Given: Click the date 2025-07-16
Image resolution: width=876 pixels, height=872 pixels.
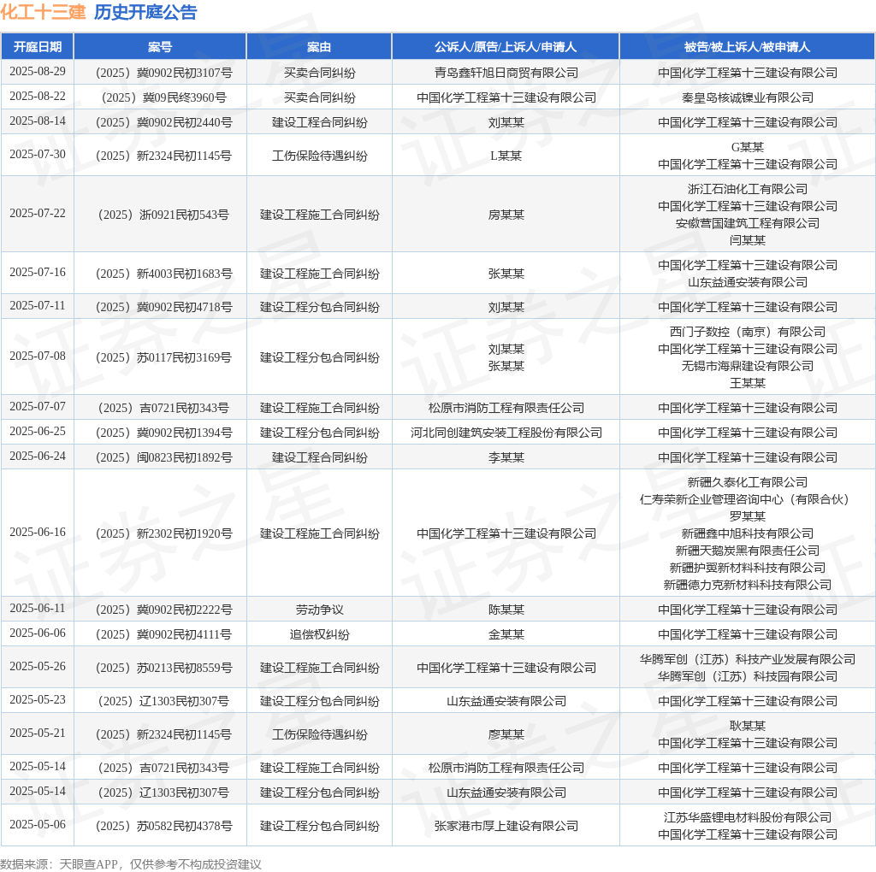Looking at the screenshot, I should [x=38, y=273].
